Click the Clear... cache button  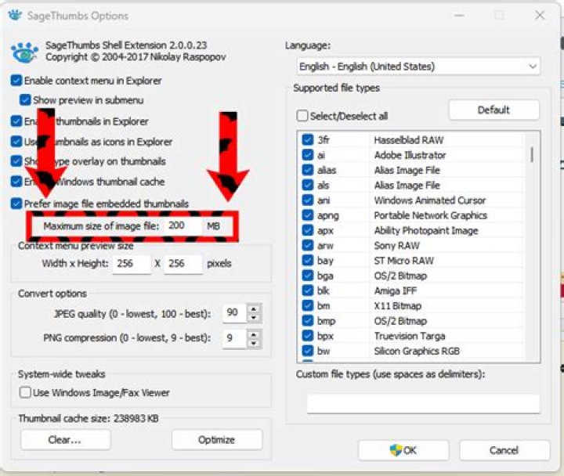pyautogui.click(x=66, y=440)
